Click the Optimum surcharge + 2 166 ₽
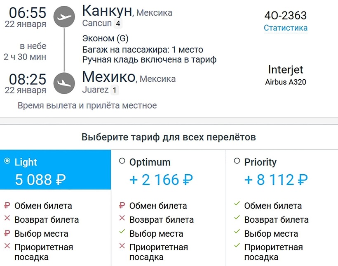This screenshot has width=338, height=266. (x=161, y=180)
